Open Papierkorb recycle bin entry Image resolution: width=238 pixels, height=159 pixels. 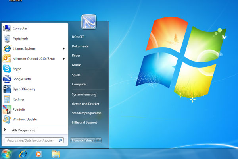pyautogui.click(x=19, y=39)
